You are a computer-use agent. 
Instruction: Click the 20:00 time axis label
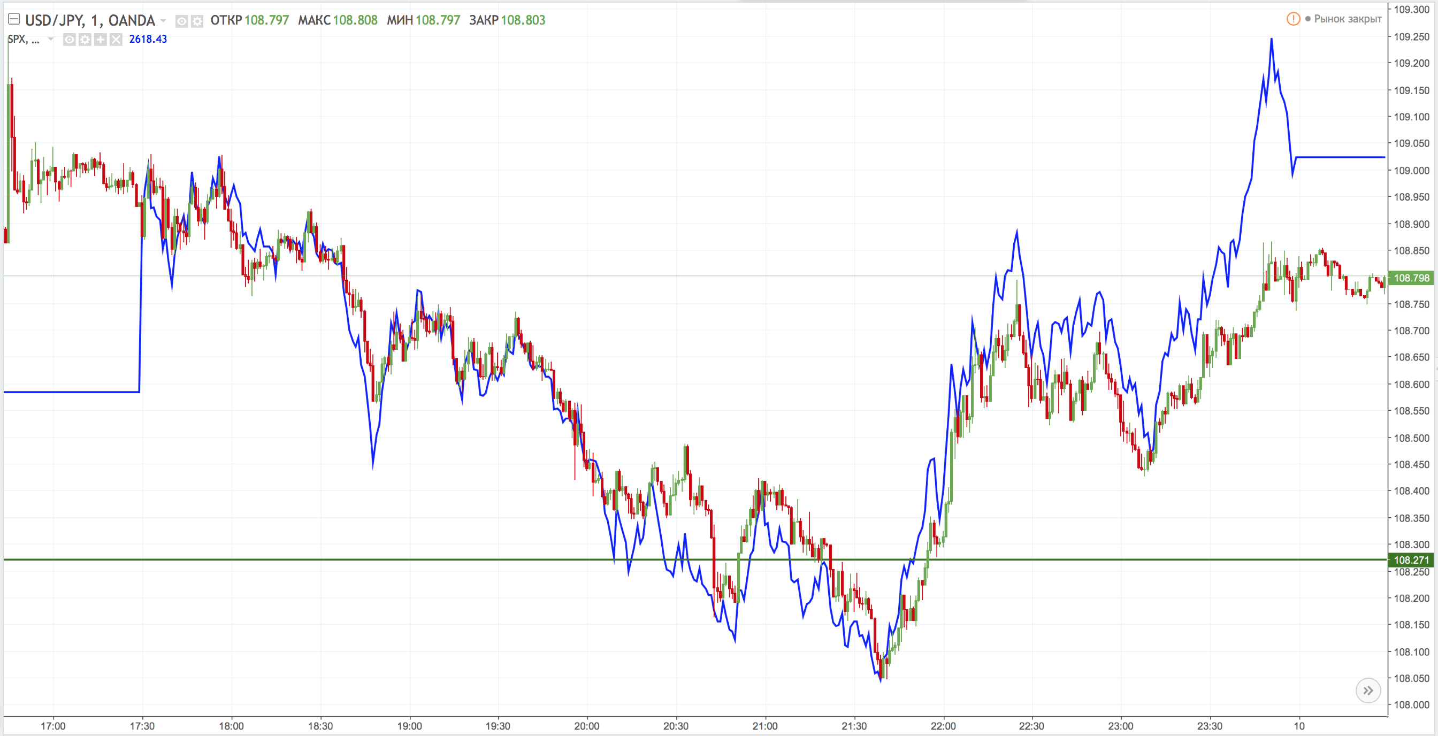click(x=587, y=726)
